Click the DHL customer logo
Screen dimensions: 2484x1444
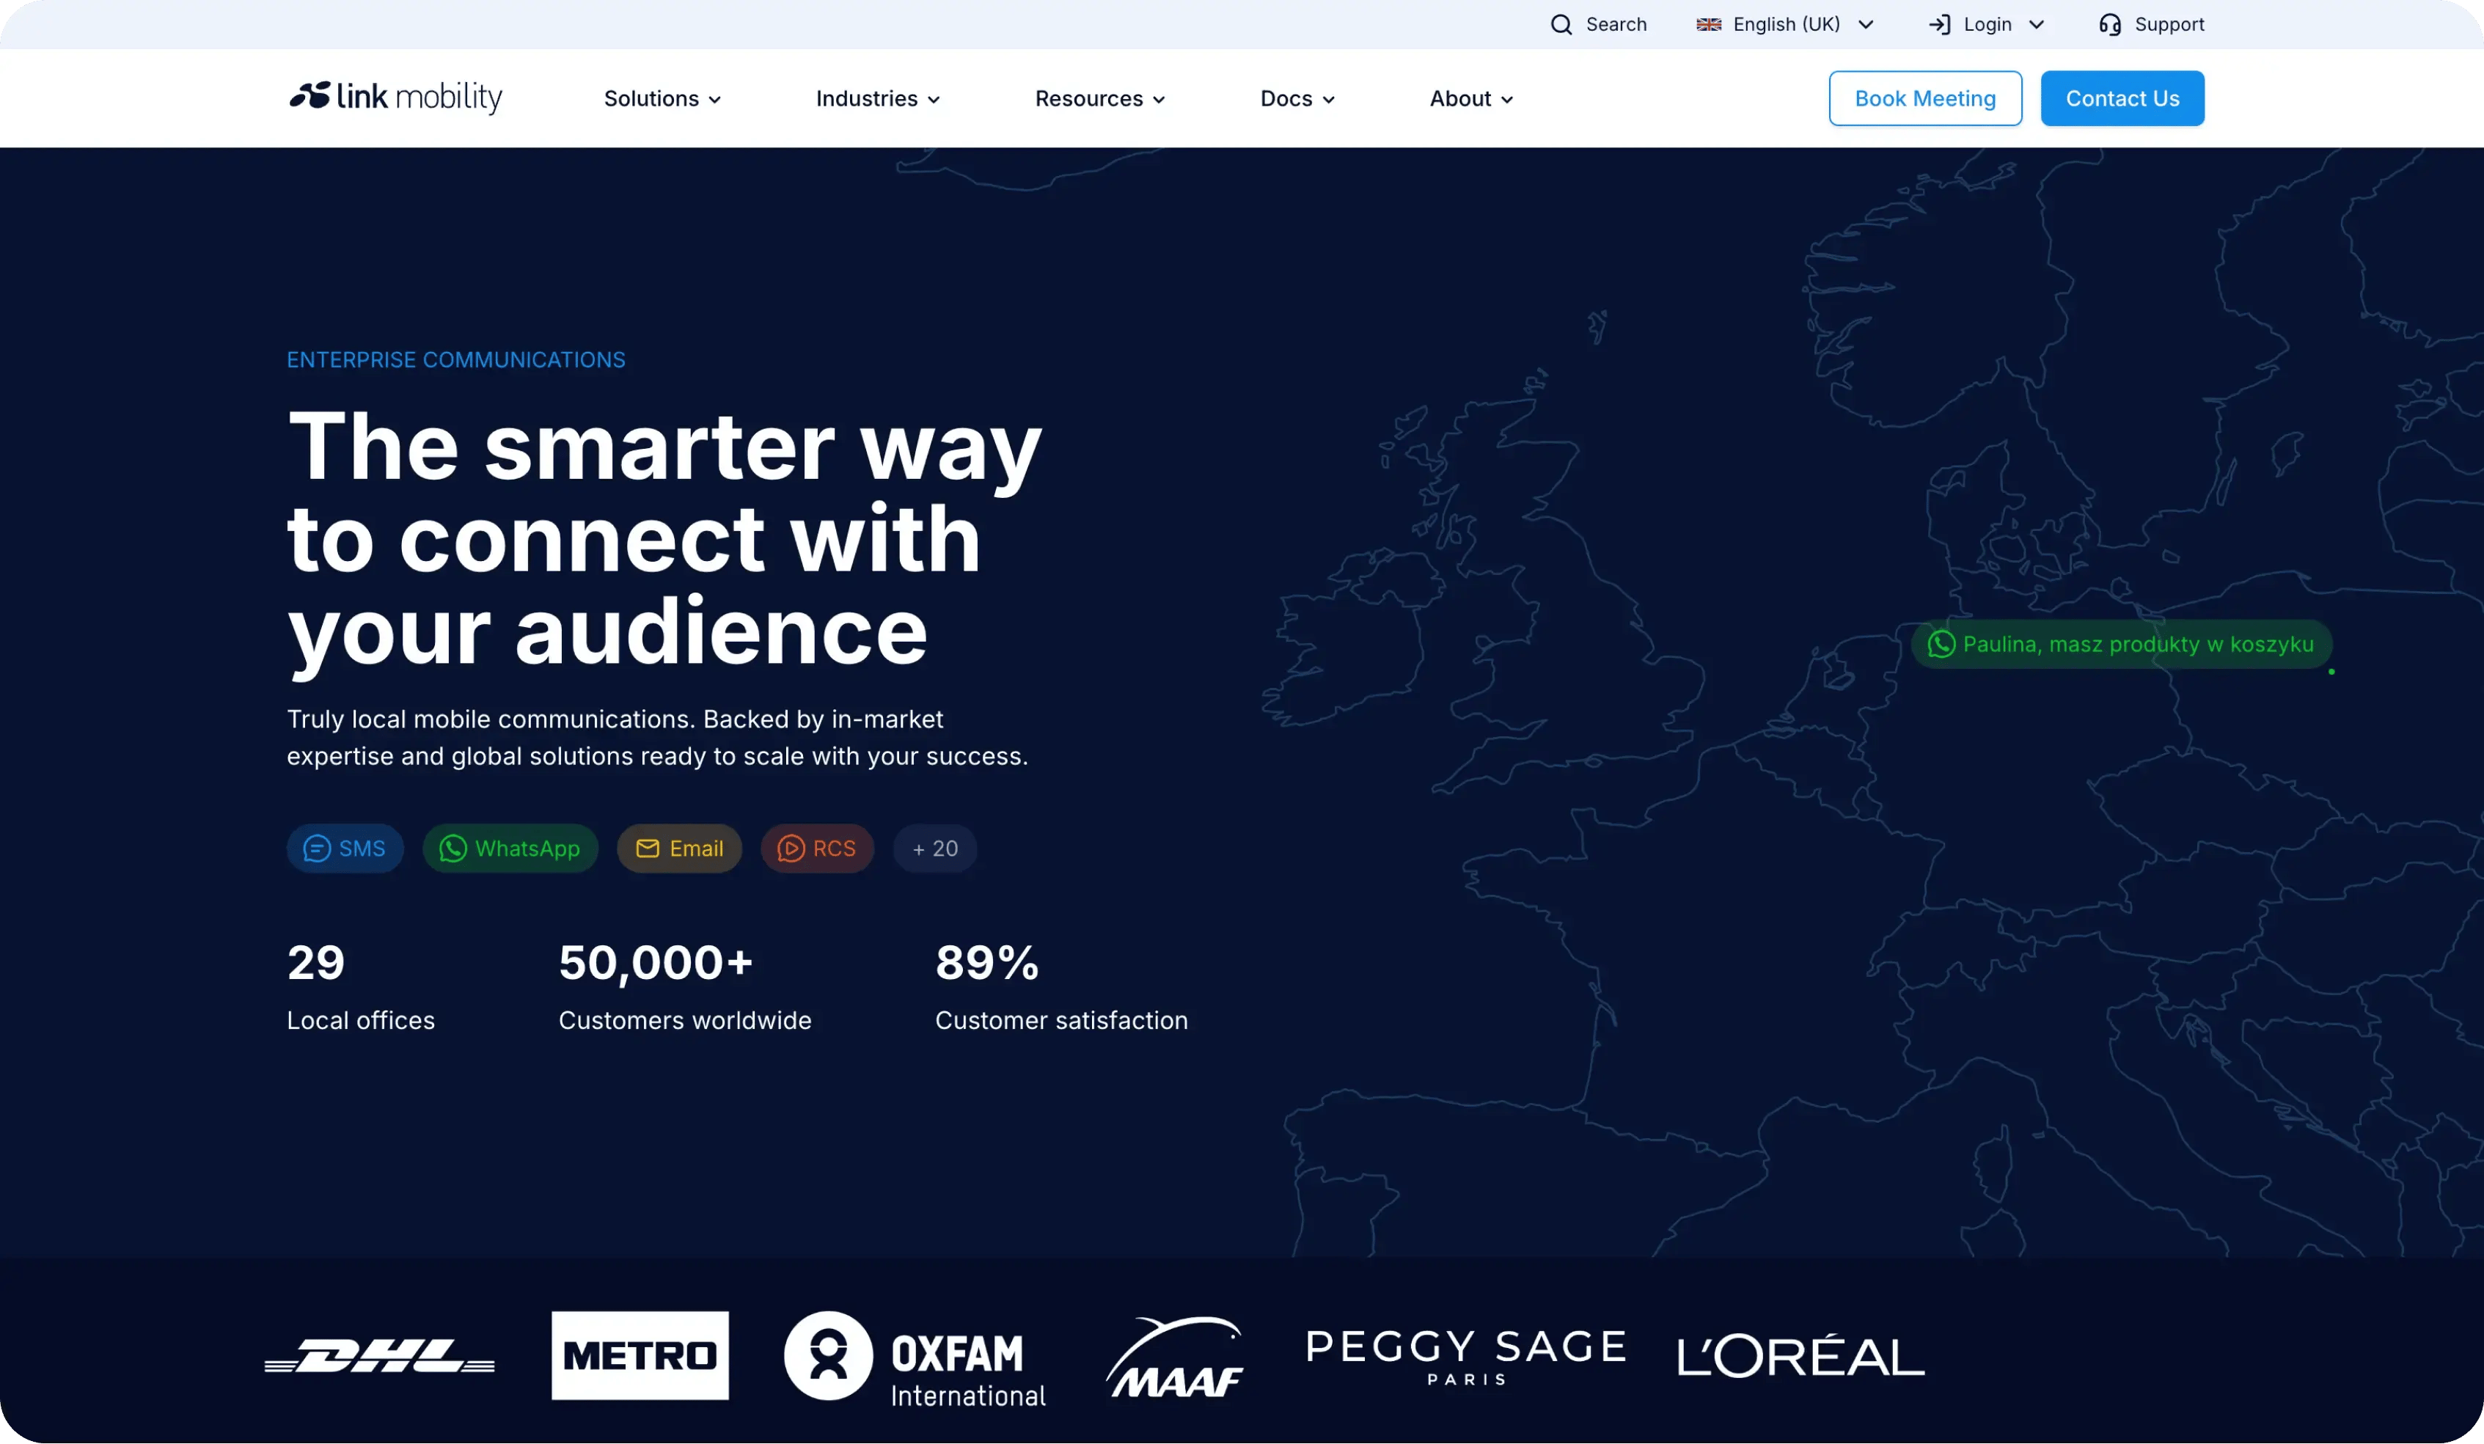point(379,1355)
